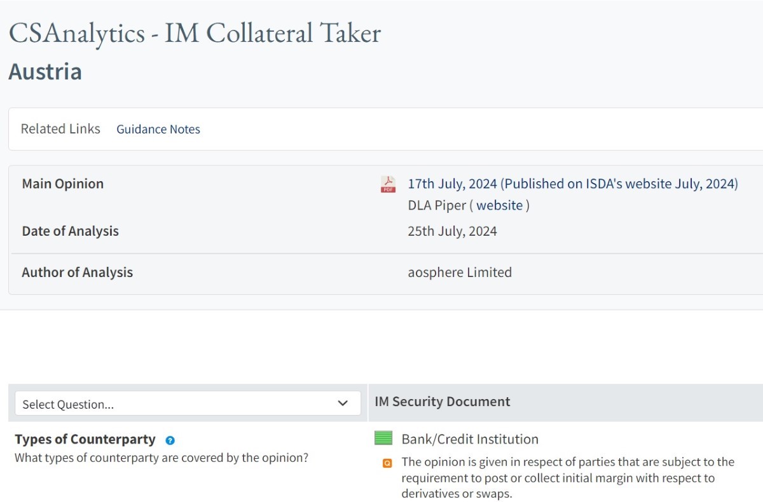
Task: Select the Austria jurisdiction heading
Action: [x=45, y=71]
